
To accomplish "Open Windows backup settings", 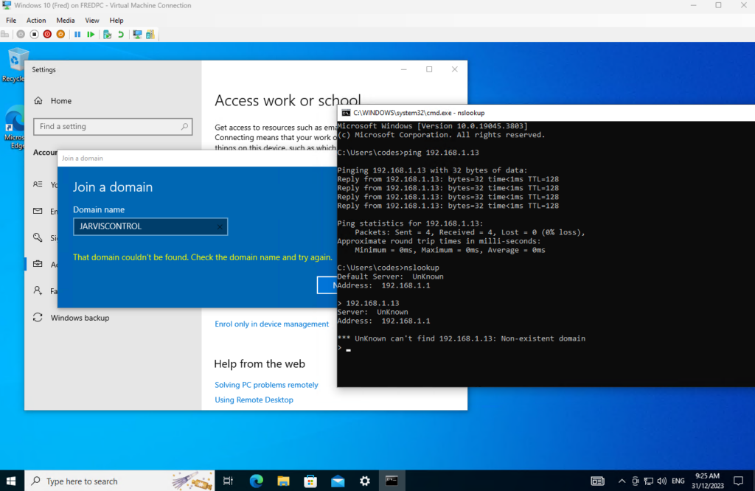I will click(x=71, y=318).
